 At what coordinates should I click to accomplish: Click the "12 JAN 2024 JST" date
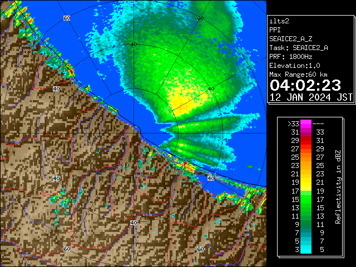click(x=311, y=97)
